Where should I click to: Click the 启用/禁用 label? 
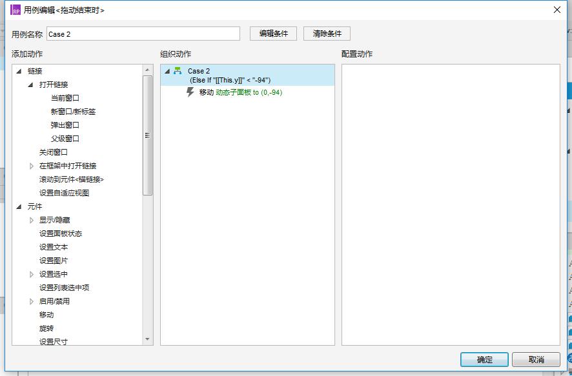click(54, 301)
